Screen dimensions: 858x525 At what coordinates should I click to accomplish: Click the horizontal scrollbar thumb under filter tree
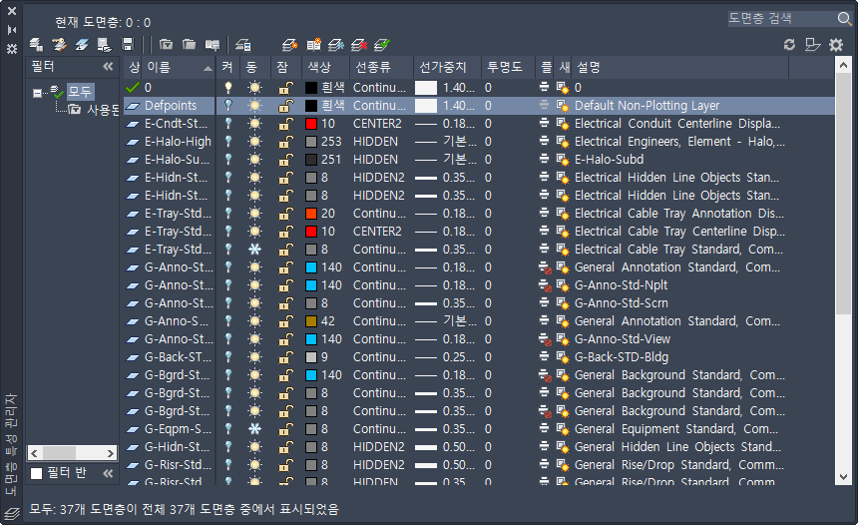(59, 453)
